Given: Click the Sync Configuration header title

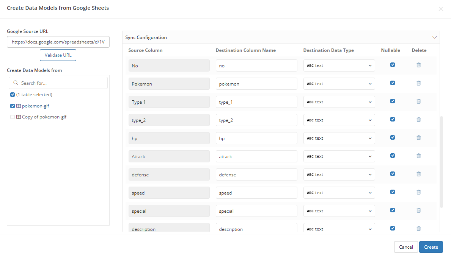Looking at the screenshot, I should [x=146, y=37].
